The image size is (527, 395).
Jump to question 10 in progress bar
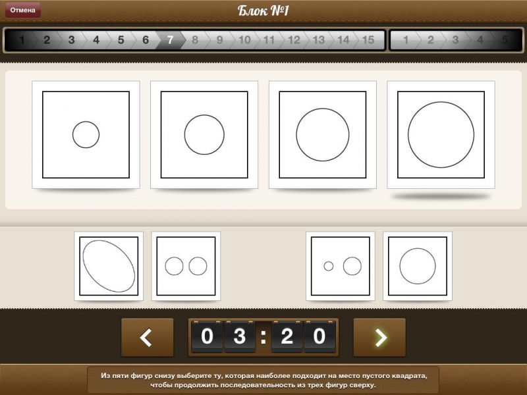tap(244, 40)
